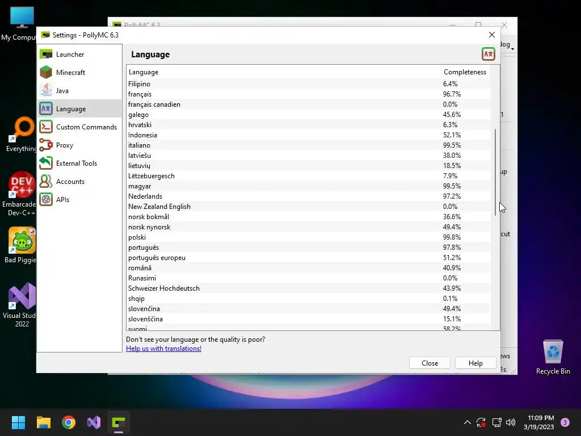
Task: Open the volume tray icon
Action: click(x=511, y=422)
